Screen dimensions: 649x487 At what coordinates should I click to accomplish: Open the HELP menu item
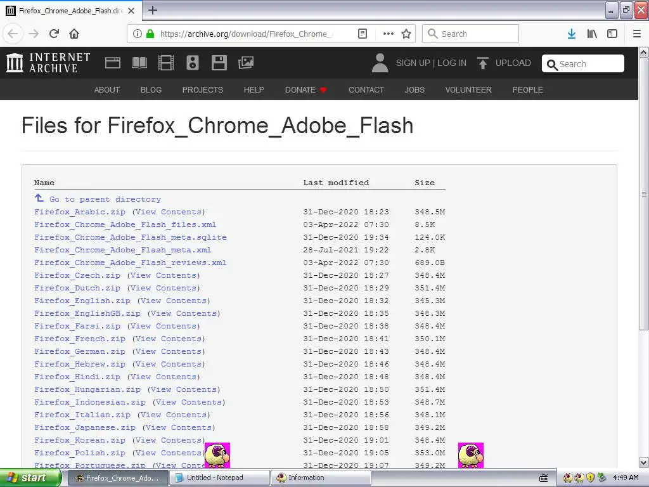click(x=254, y=90)
